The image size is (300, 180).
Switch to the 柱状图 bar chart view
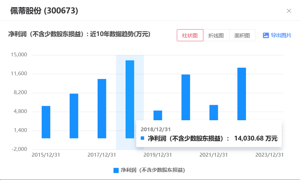coord(190,35)
